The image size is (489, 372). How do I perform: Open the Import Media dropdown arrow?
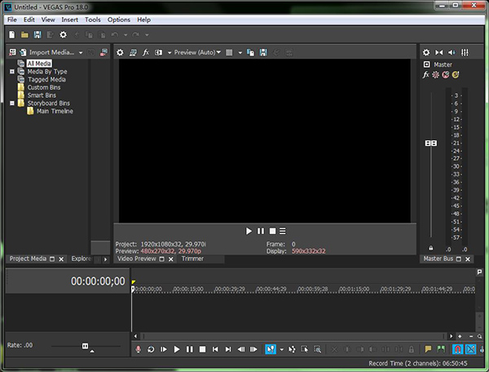point(81,53)
